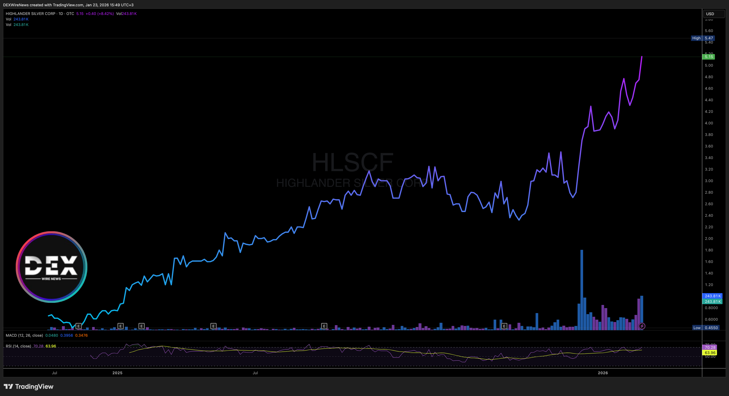The width and height of the screenshot is (729, 396).
Task: Click the rightmost E earnings marker
Action: [504, 326]
